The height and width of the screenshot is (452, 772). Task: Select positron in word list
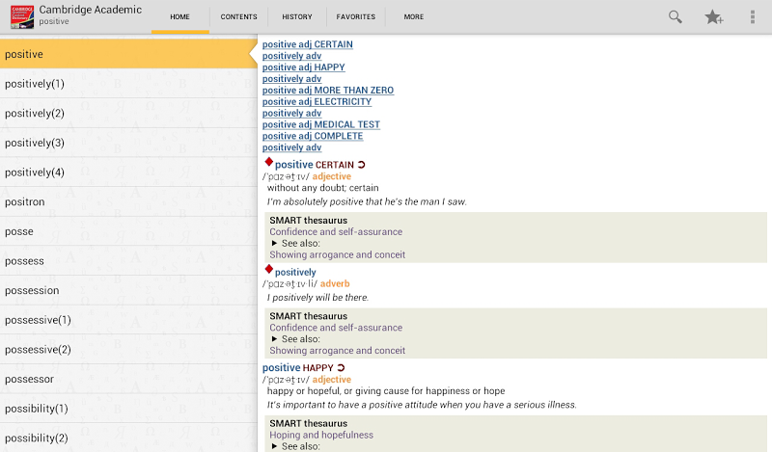tap(128, 201)
